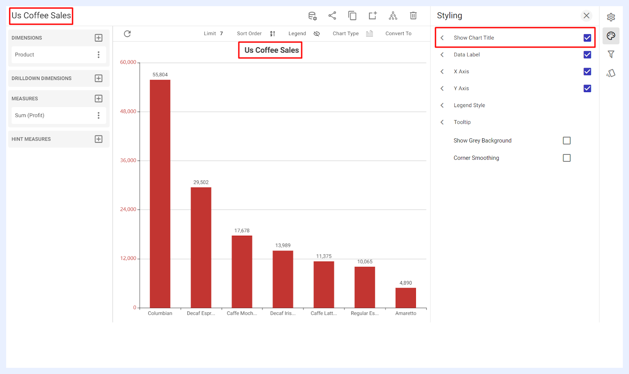629x374 pixels.
Task: Click the color theme swatches icon
Action: point(611,73)
